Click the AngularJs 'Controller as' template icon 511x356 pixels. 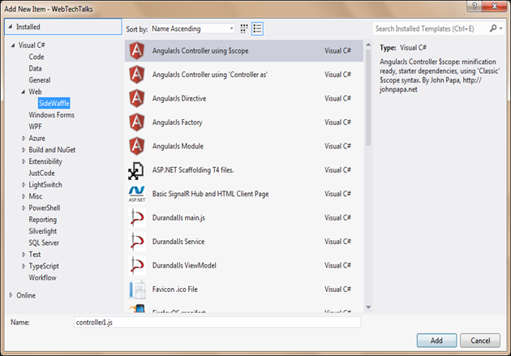137,75
